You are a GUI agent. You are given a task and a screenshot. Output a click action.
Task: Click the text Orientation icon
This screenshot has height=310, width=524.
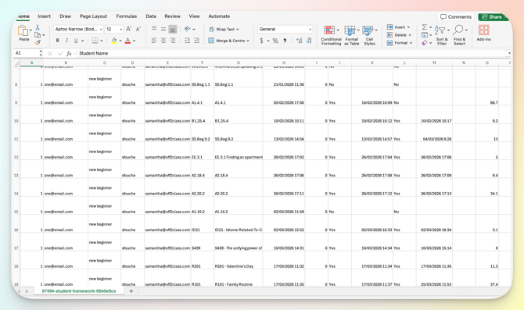pyautogui.click(x=188, y=29)
